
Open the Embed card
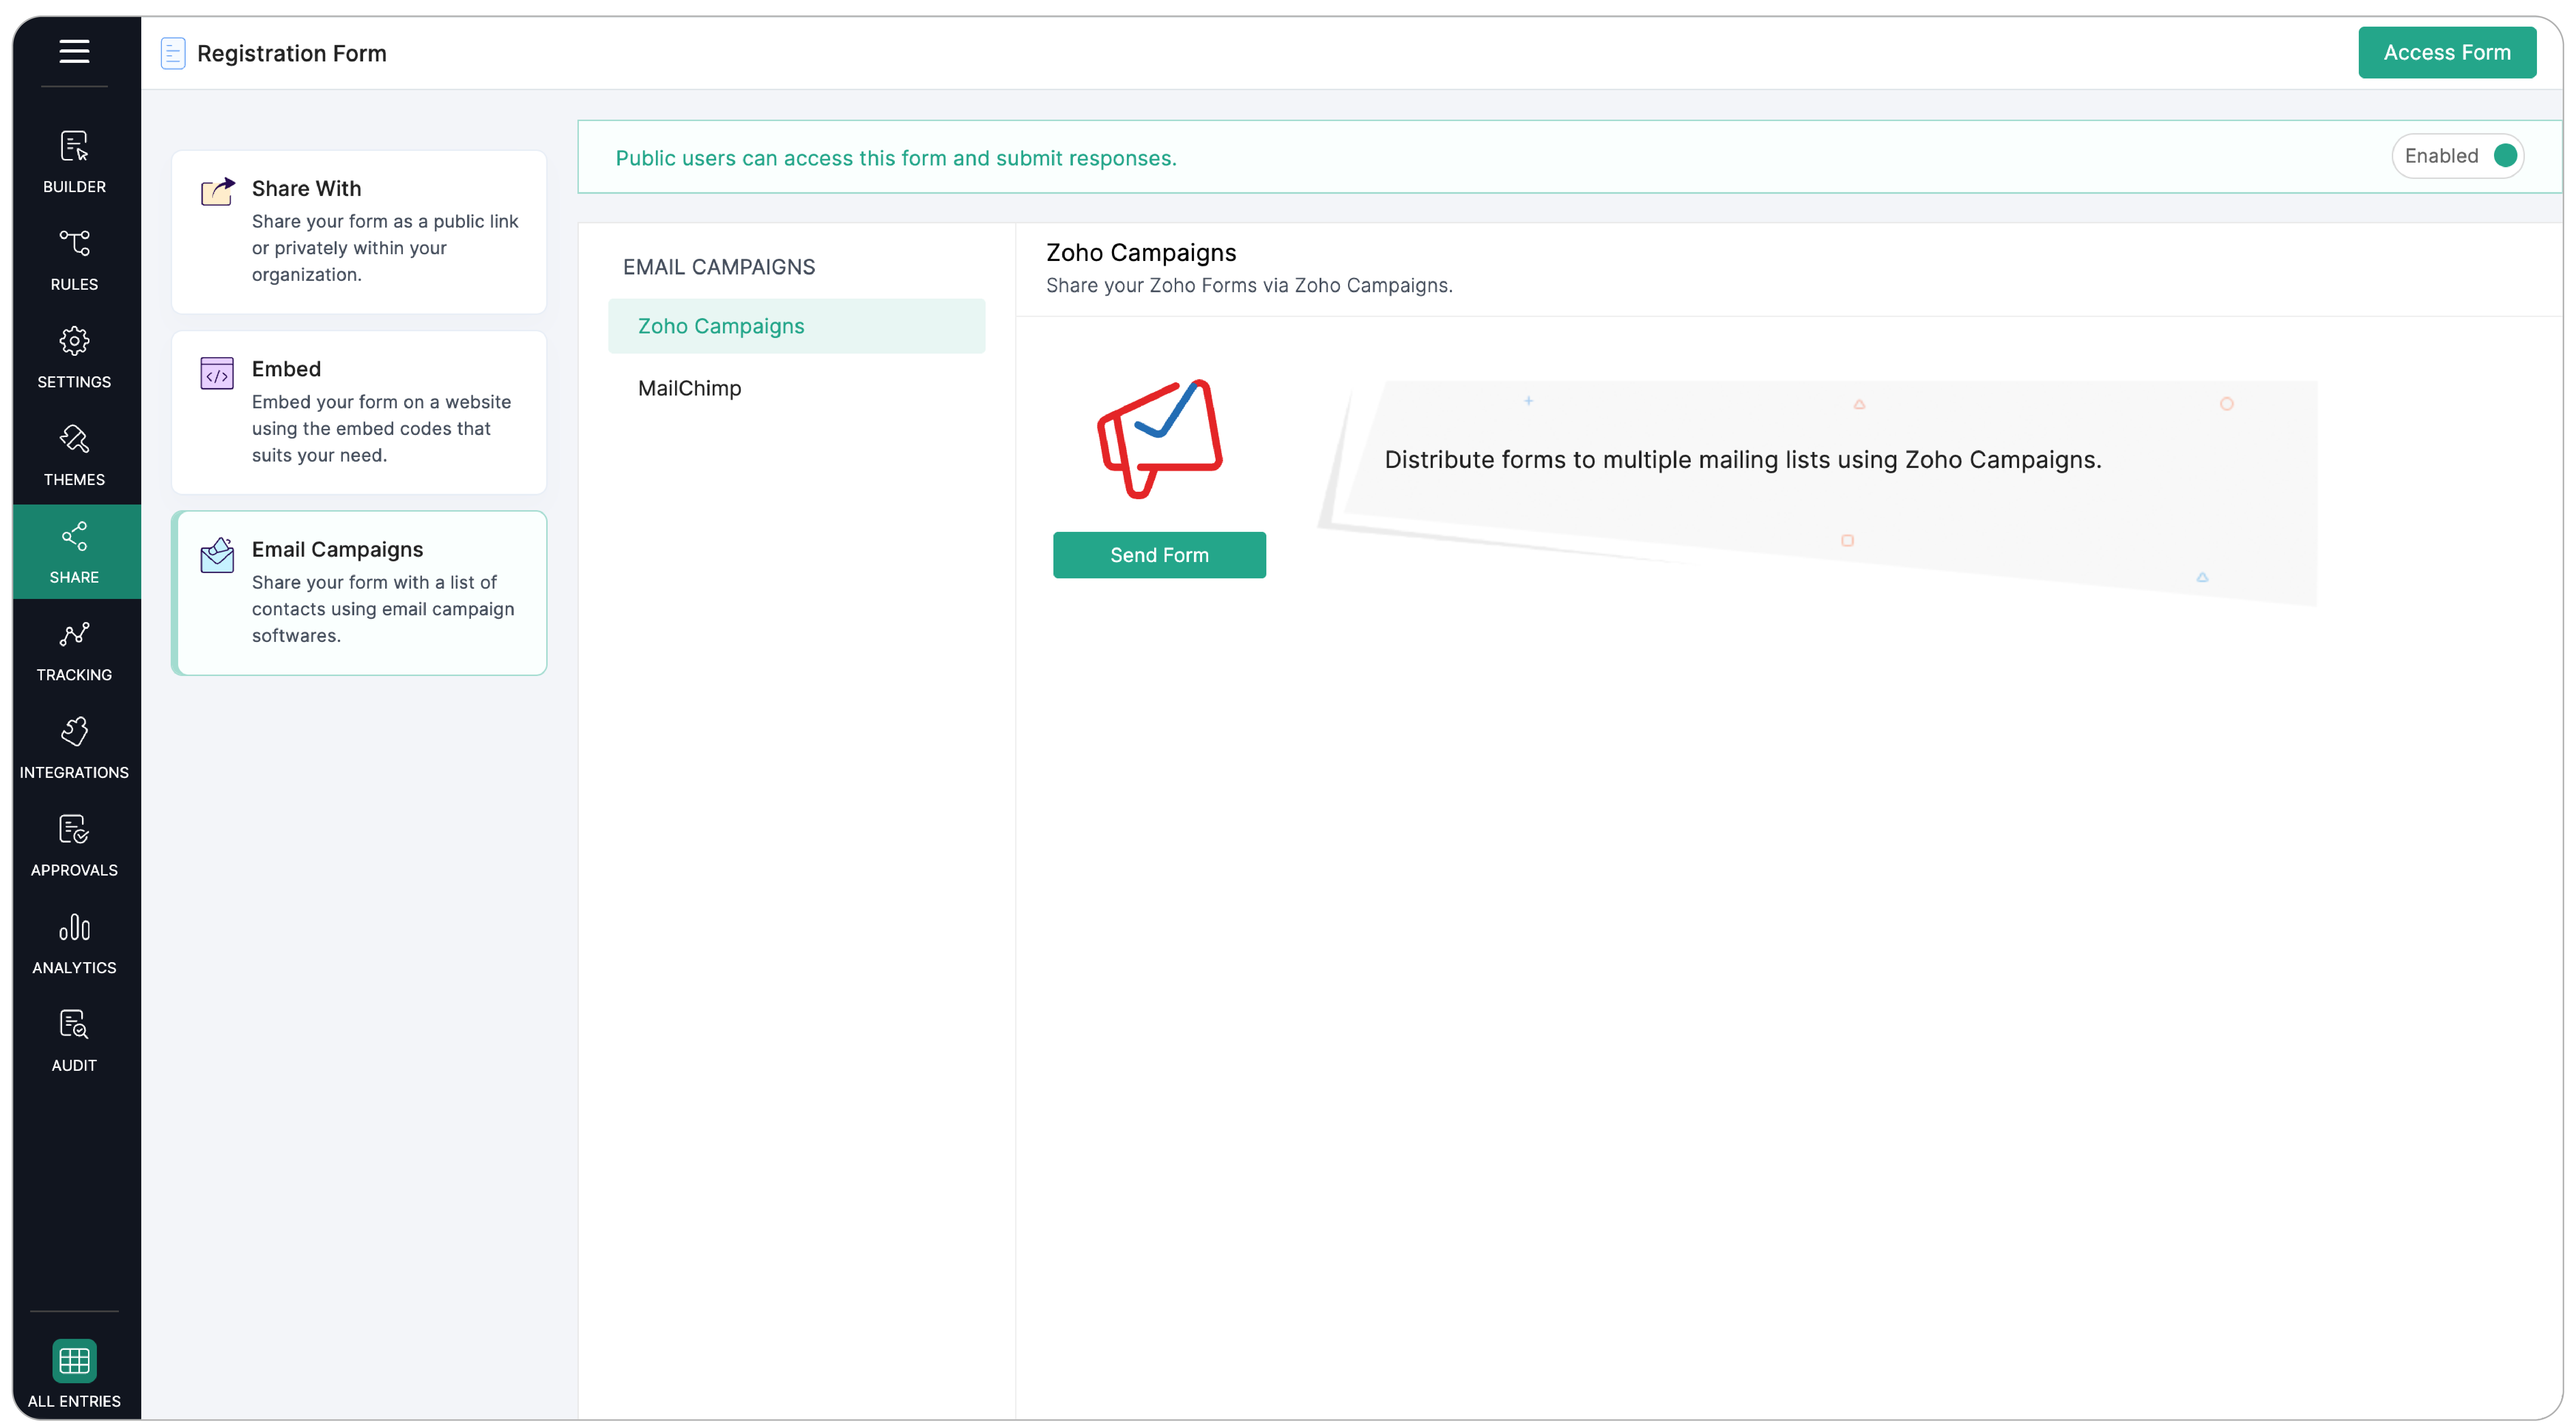click(359, 412)
